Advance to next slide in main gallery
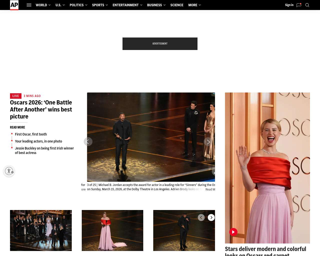The height and width of the screenshot is (256, 320). pyautogui.click(x=208, y=142)
